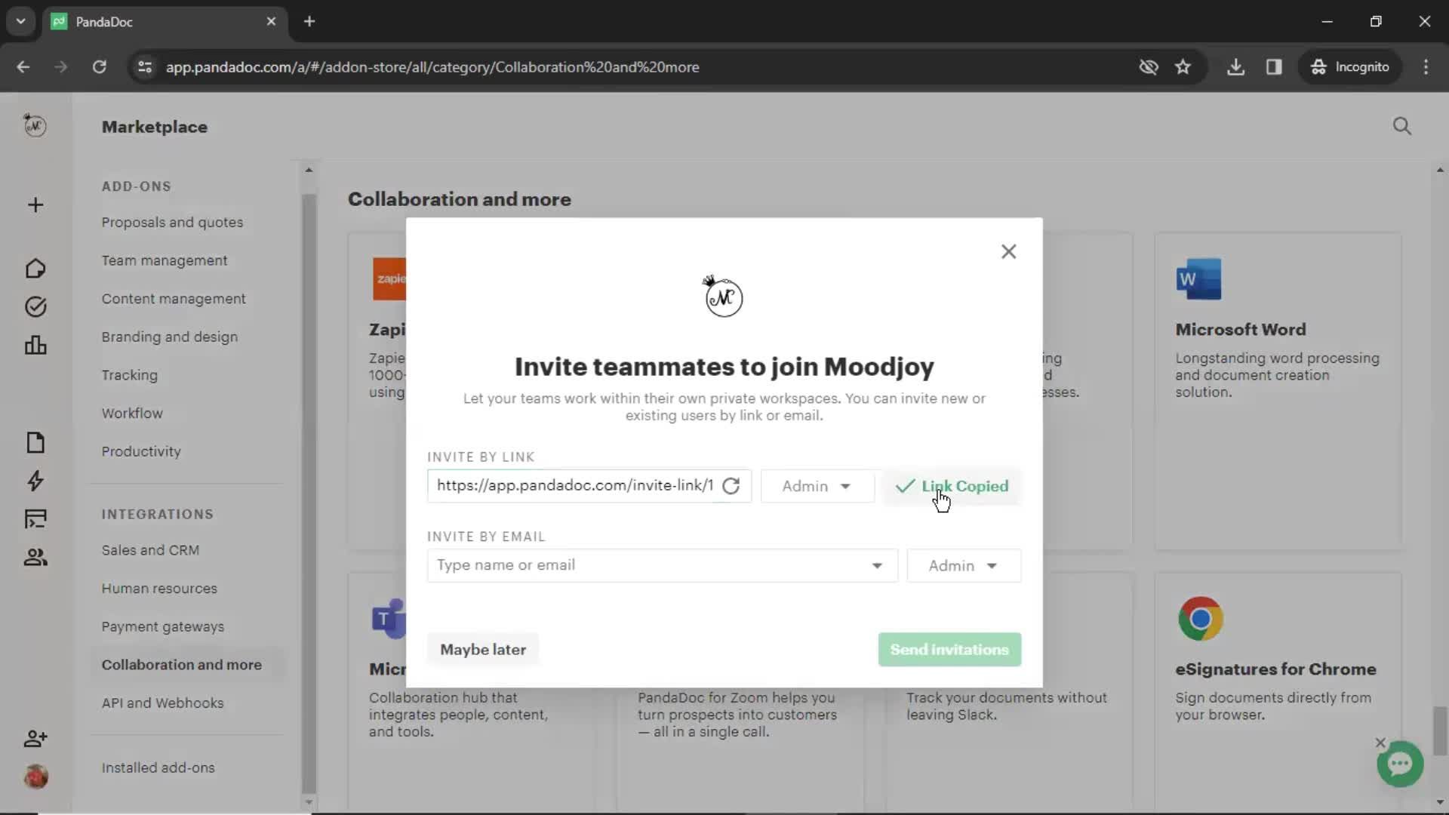Image resolution: width=1449 pixels, height=815 pixels.
Task: Click the notifications/lightning bolt icon
Action: 35,481
